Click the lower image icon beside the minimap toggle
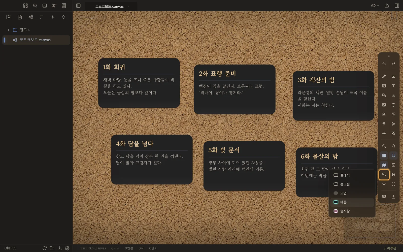Viewport: 403px width, 252px height. pyautogui.click(x=393, y=165)
